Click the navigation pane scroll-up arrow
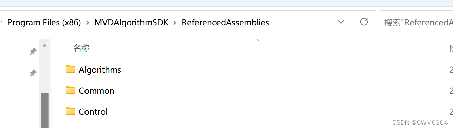The image size is (453, 128). (44, 45)
